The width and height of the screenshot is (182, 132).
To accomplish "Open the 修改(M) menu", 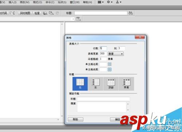I will [25, 2].
